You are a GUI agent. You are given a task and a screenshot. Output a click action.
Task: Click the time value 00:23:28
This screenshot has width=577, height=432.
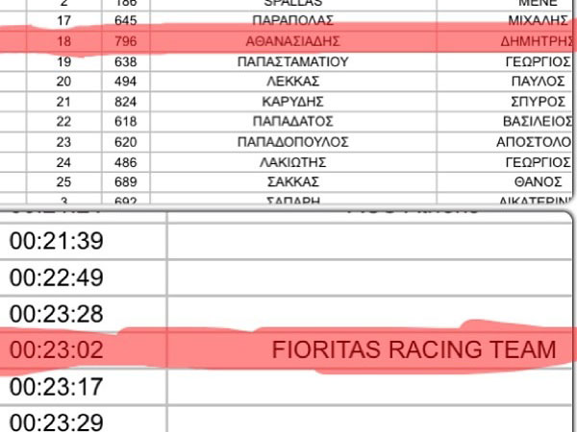(x=57, y=313)
